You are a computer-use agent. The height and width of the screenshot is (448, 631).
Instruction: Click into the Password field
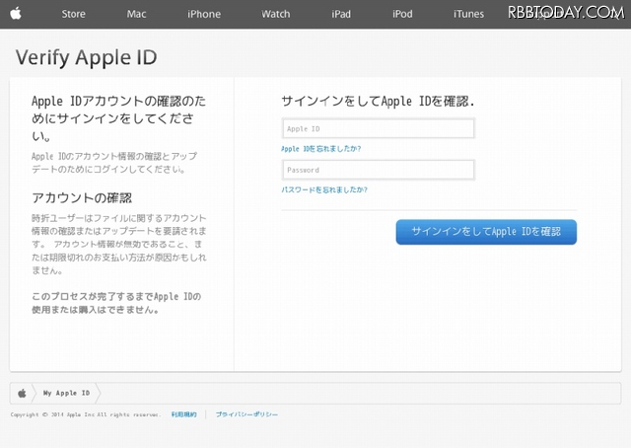click(x=378, y=170)
